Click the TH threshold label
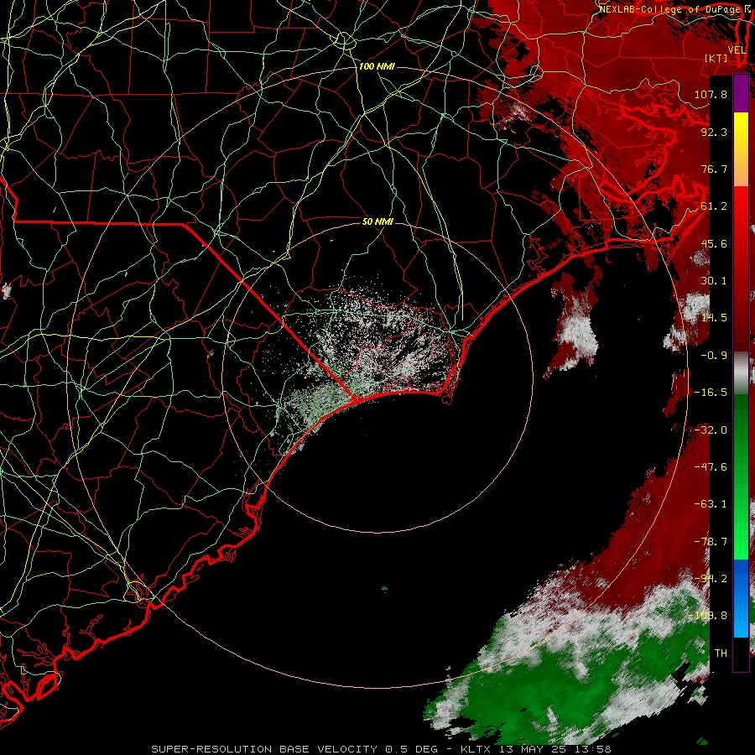Screen dimensions: 755x755 point(721,653)
